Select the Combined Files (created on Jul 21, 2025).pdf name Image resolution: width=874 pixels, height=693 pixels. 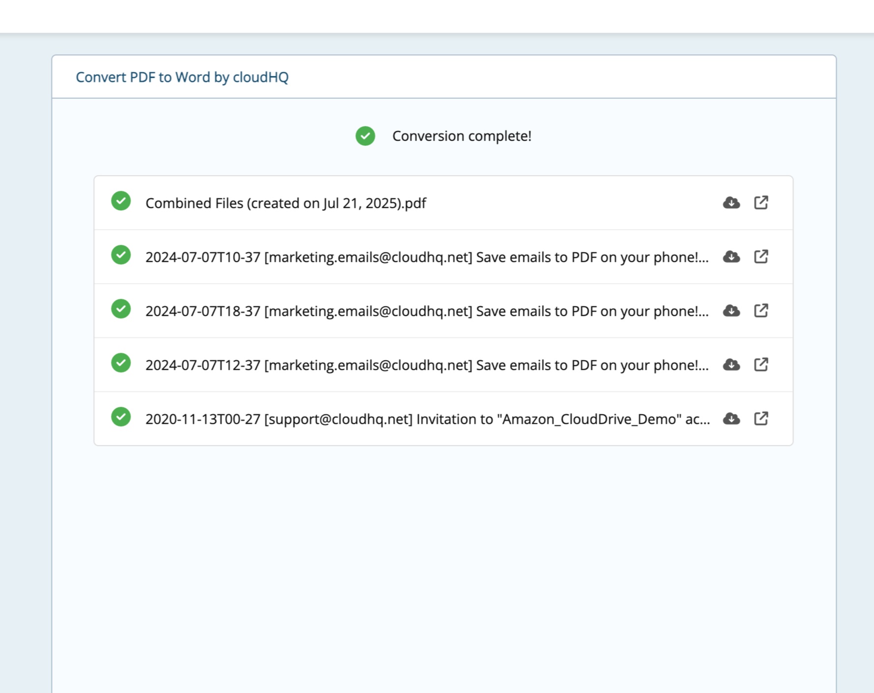tap(286, 203)
